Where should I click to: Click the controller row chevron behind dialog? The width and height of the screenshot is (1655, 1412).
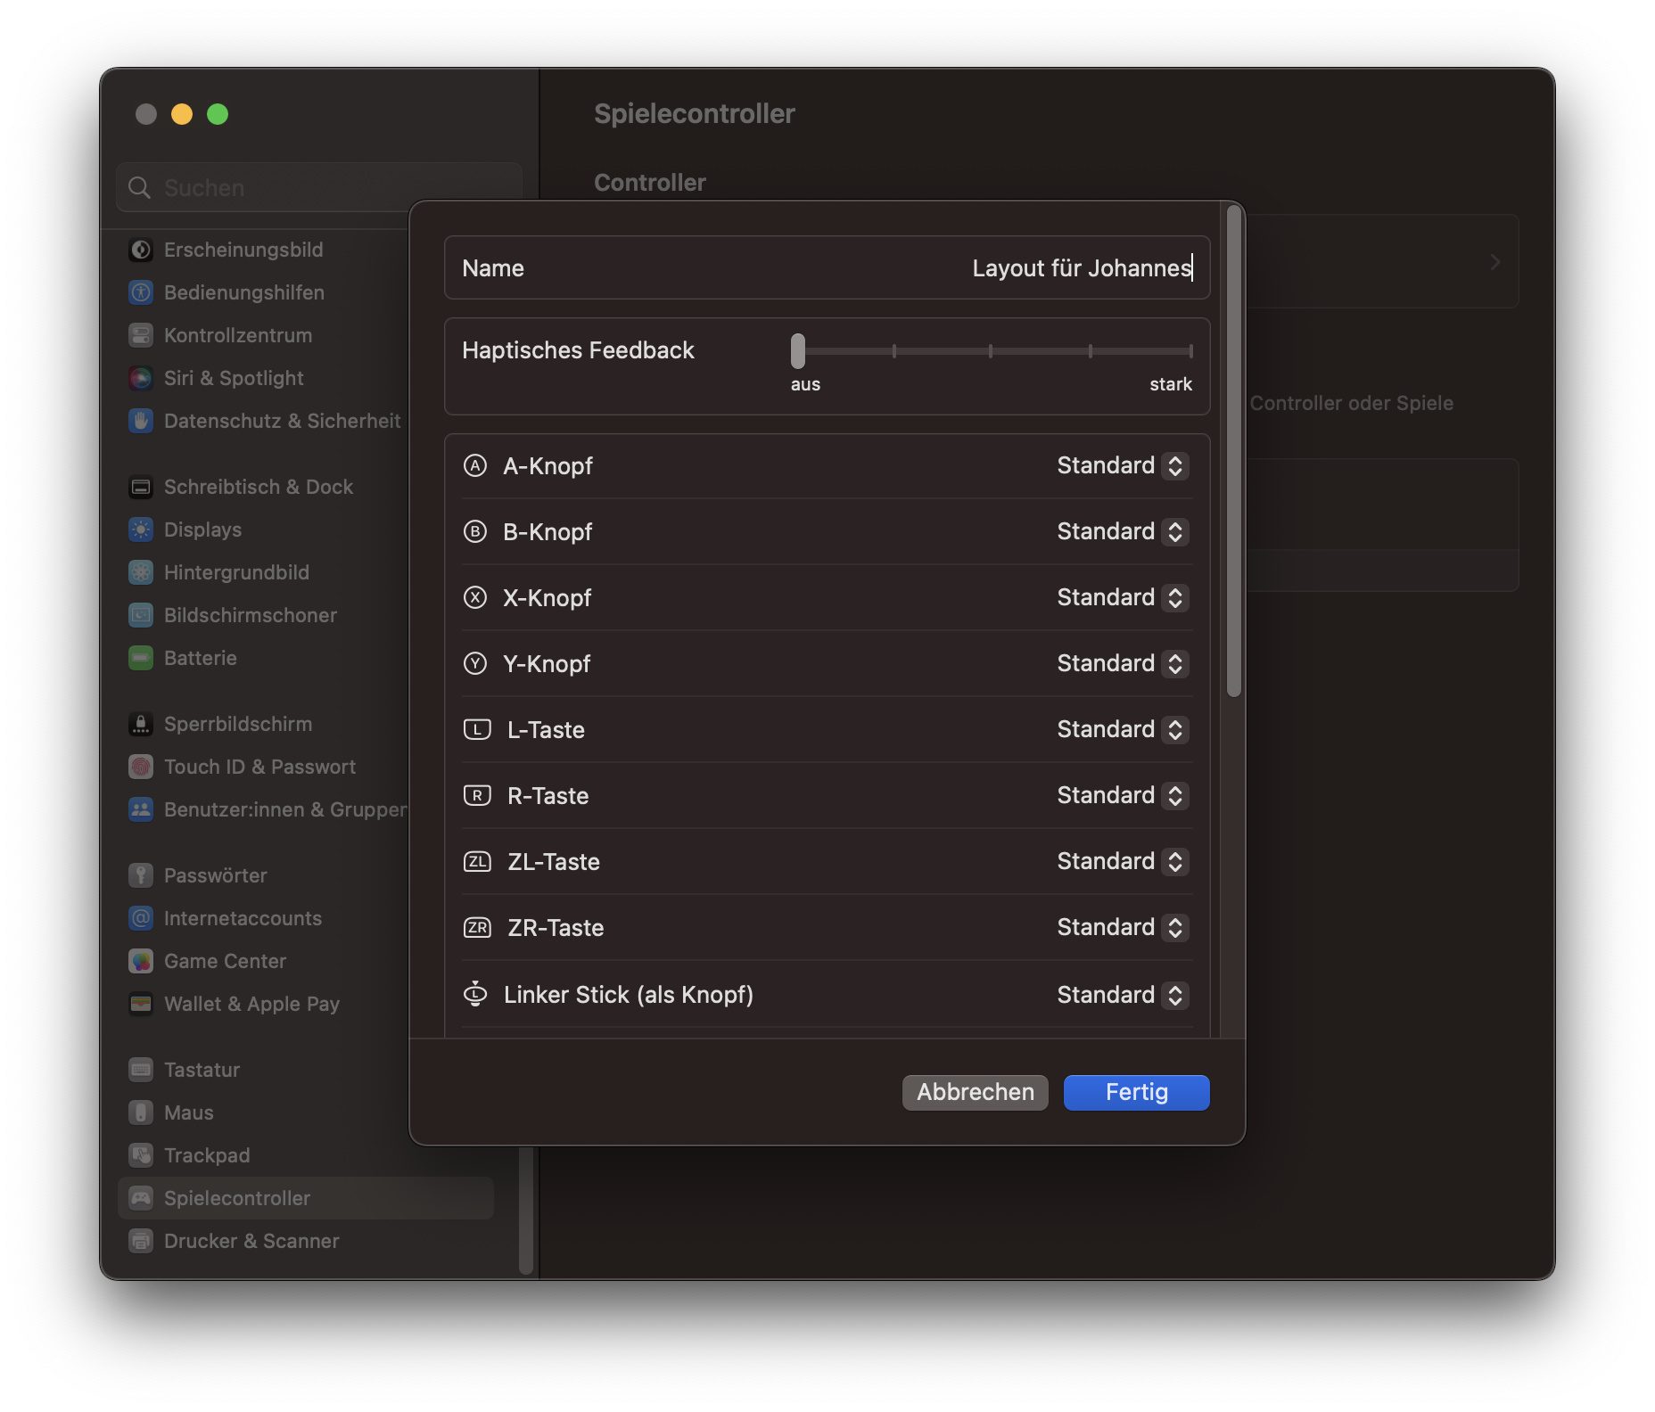coord(1495,262)
